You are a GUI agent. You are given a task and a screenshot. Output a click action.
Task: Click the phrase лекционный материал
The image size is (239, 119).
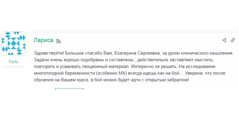pyautogui.click(x=106, y=67)
